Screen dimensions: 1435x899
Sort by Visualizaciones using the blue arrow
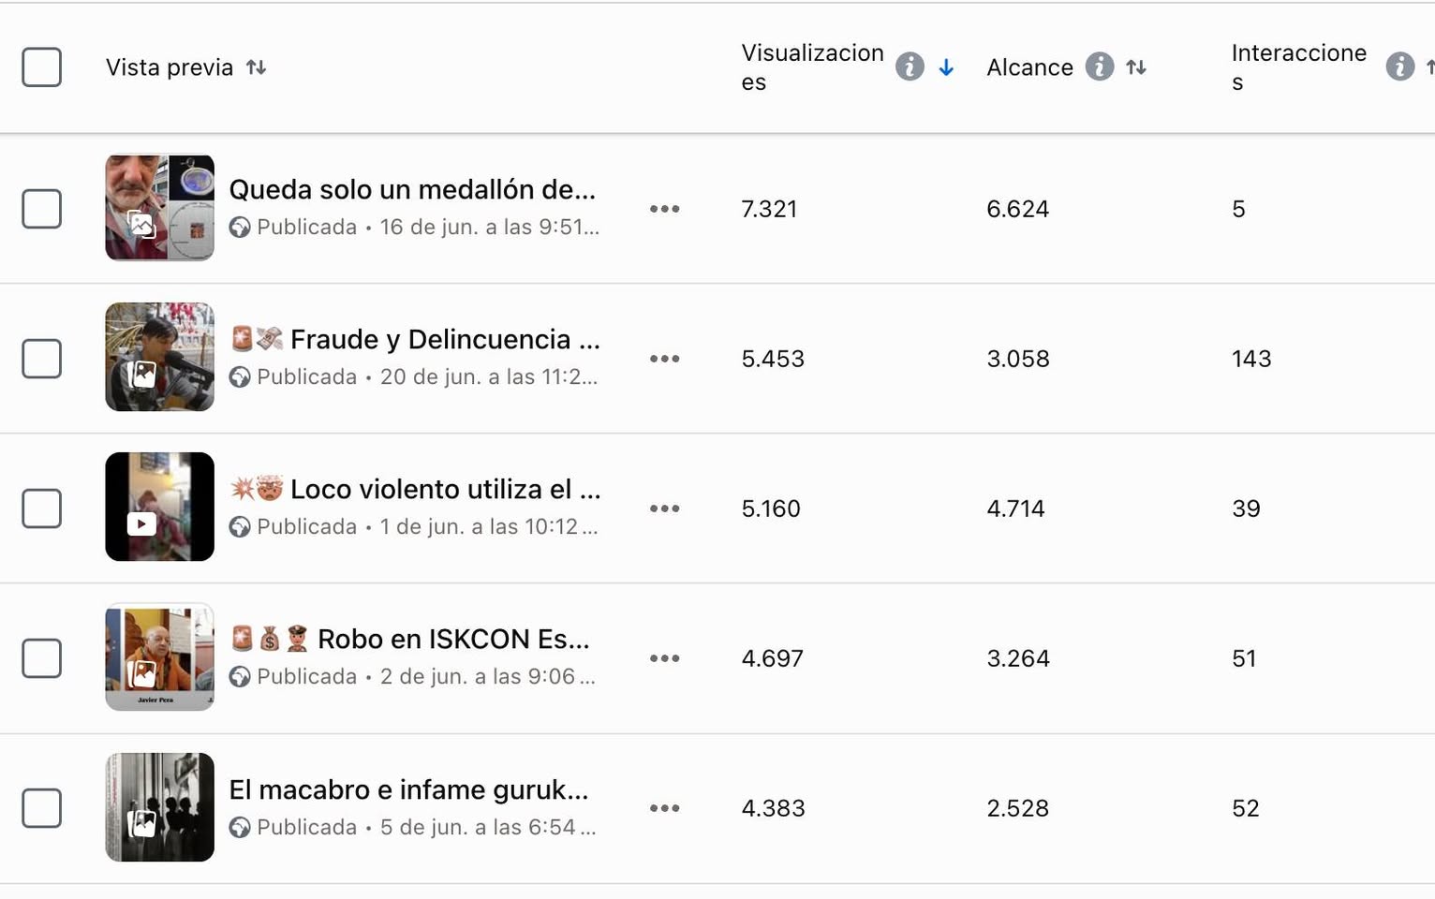click(946, 67)
